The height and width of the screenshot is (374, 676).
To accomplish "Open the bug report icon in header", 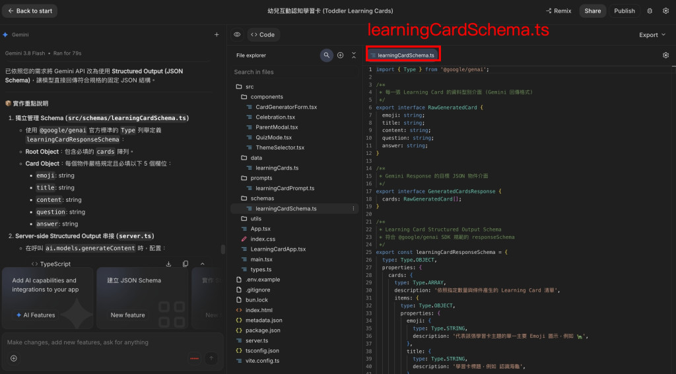I will (650, 11).
